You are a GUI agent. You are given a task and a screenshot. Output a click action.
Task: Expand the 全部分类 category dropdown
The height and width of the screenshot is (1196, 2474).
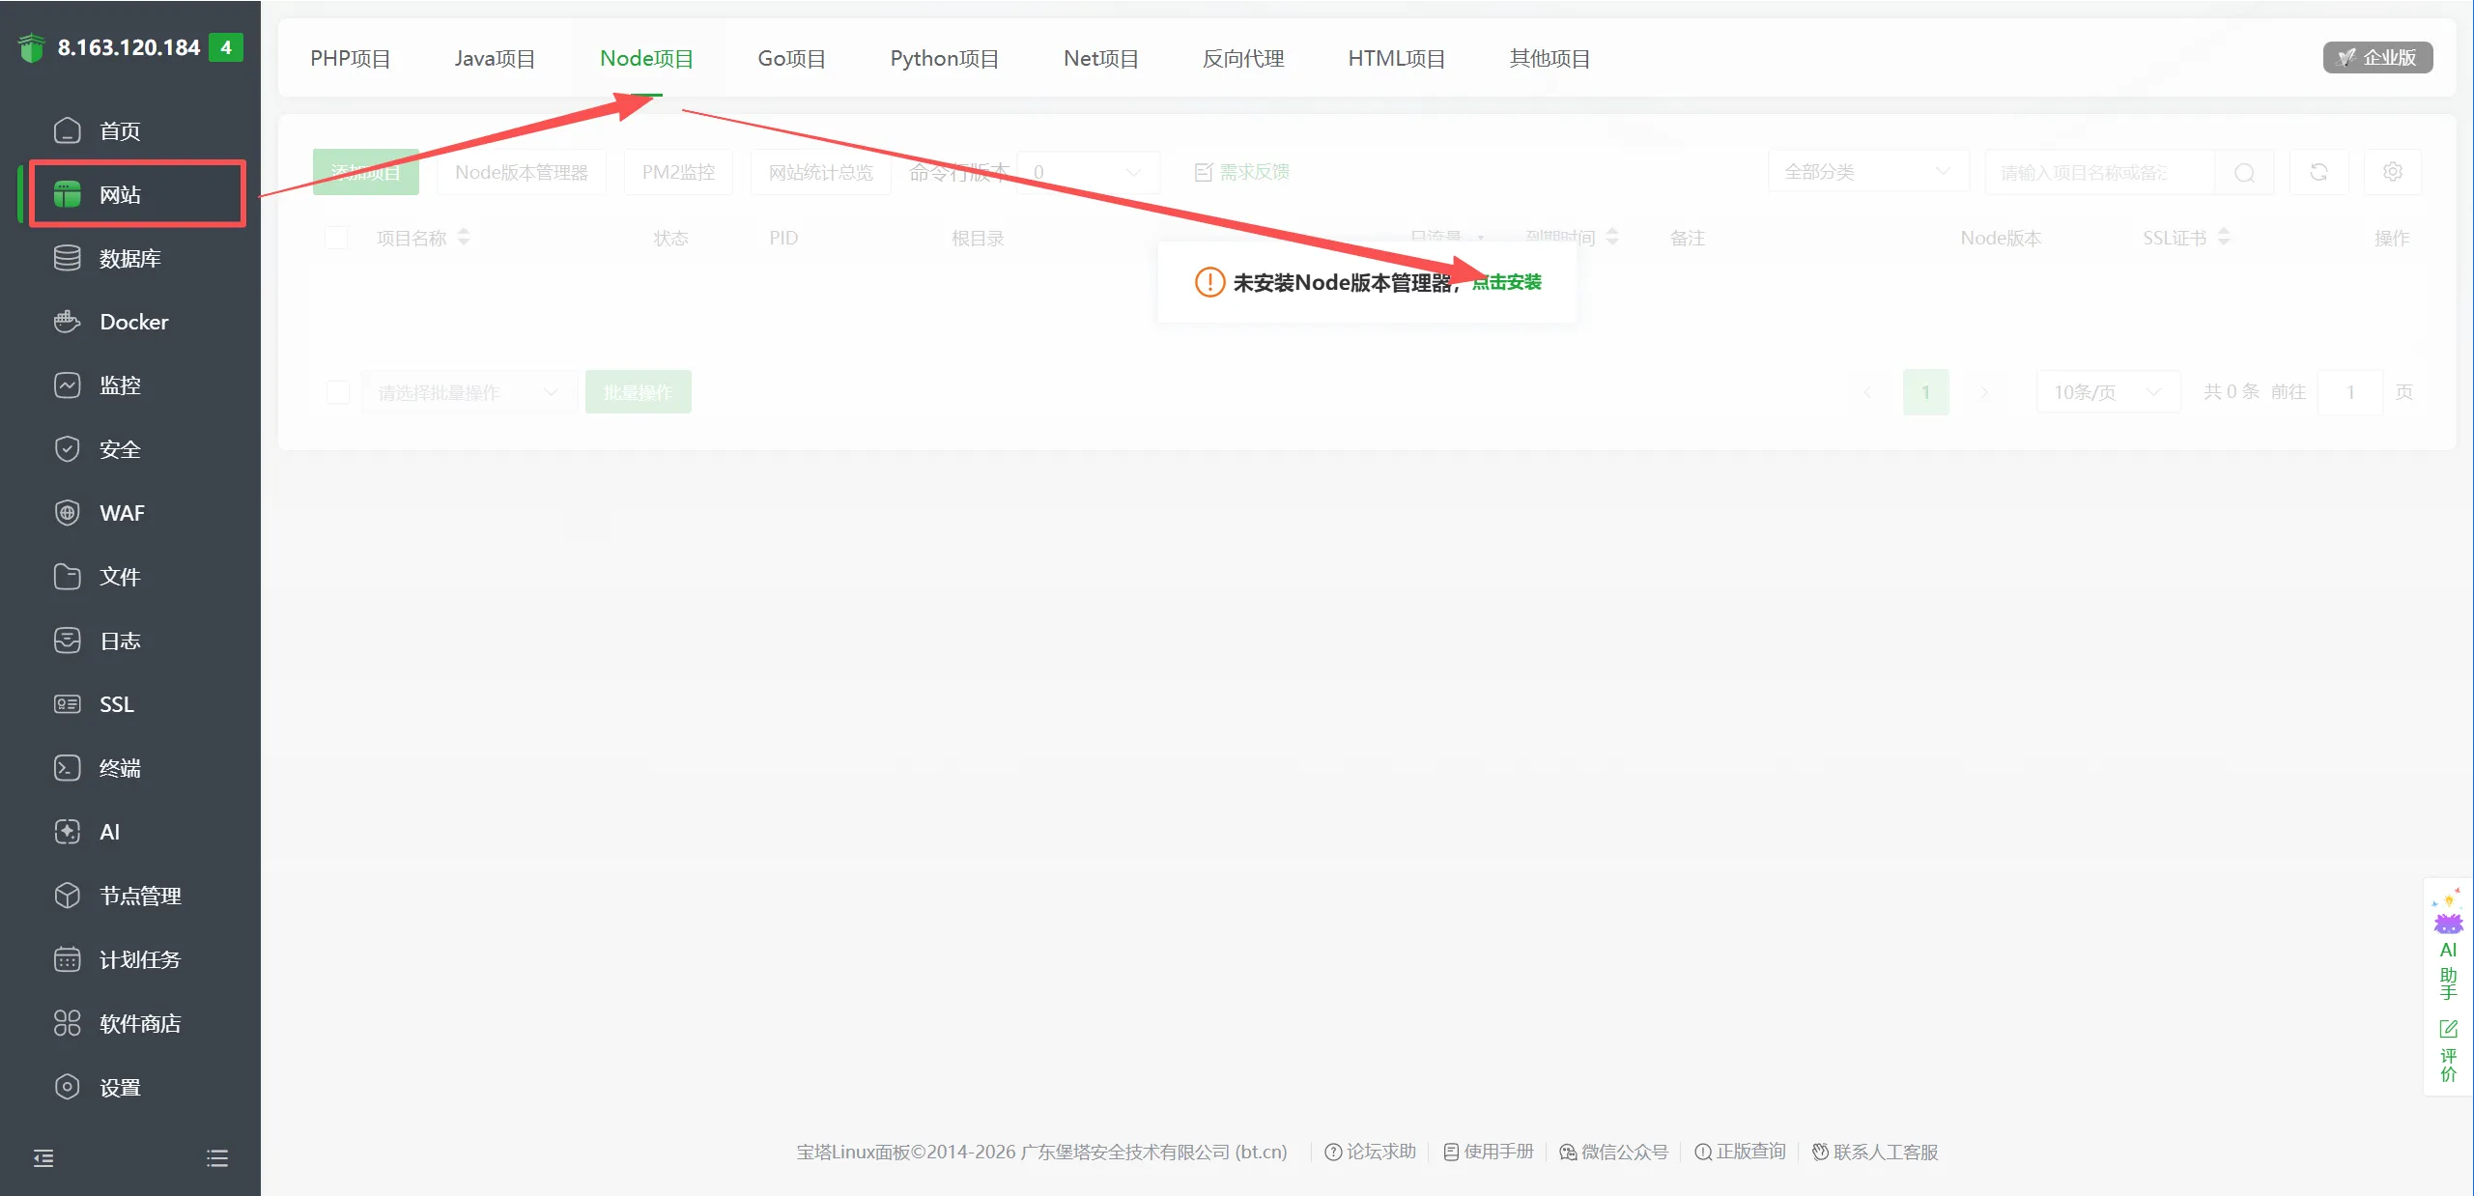click(x=1868, y=172)
